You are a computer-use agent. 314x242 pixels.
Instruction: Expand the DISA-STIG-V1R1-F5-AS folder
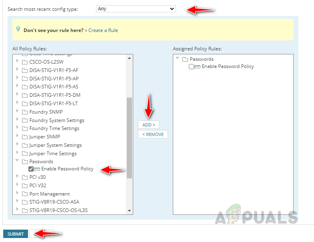[x=17, y=86]
